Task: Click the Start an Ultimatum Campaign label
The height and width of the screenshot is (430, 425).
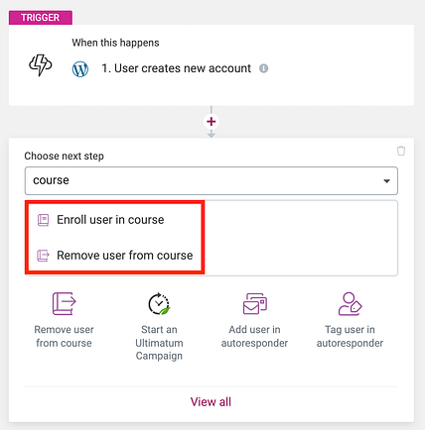Action: tap(159, 343)
